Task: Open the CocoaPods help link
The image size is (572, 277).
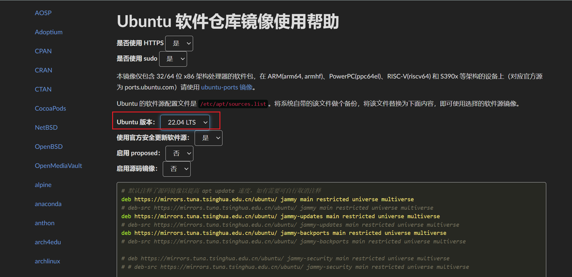Action: [x=50, y=108]
